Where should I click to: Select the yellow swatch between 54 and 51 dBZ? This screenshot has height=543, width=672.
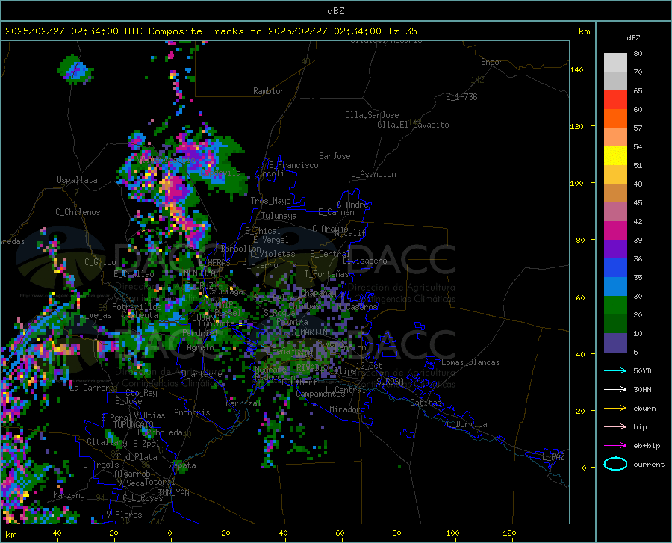point(615,156)
